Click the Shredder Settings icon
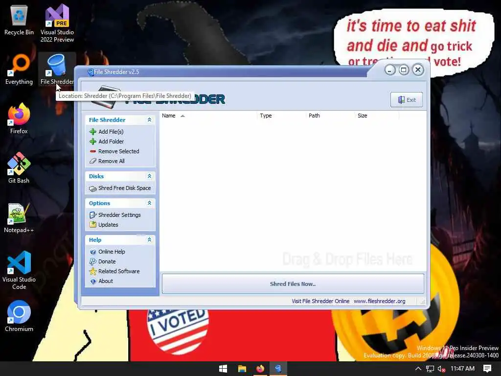501x376 pixels. [x=93, y=215]
